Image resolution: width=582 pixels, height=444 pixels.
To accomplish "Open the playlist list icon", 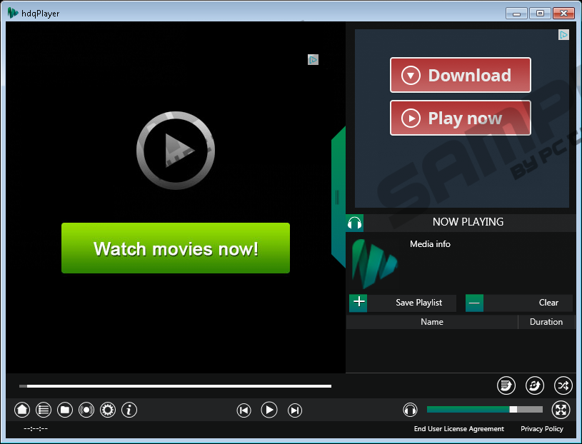I will pyautogui.click(x=44, y=410).
